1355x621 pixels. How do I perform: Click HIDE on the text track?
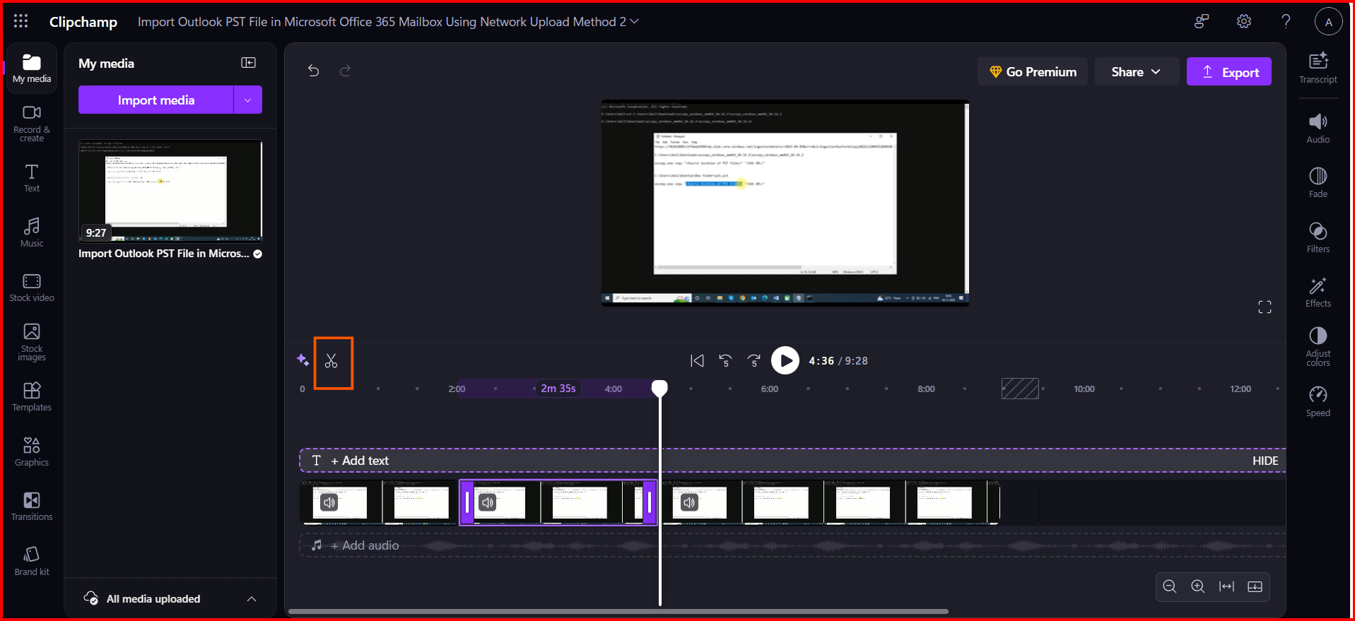(x=1265, y=461)
